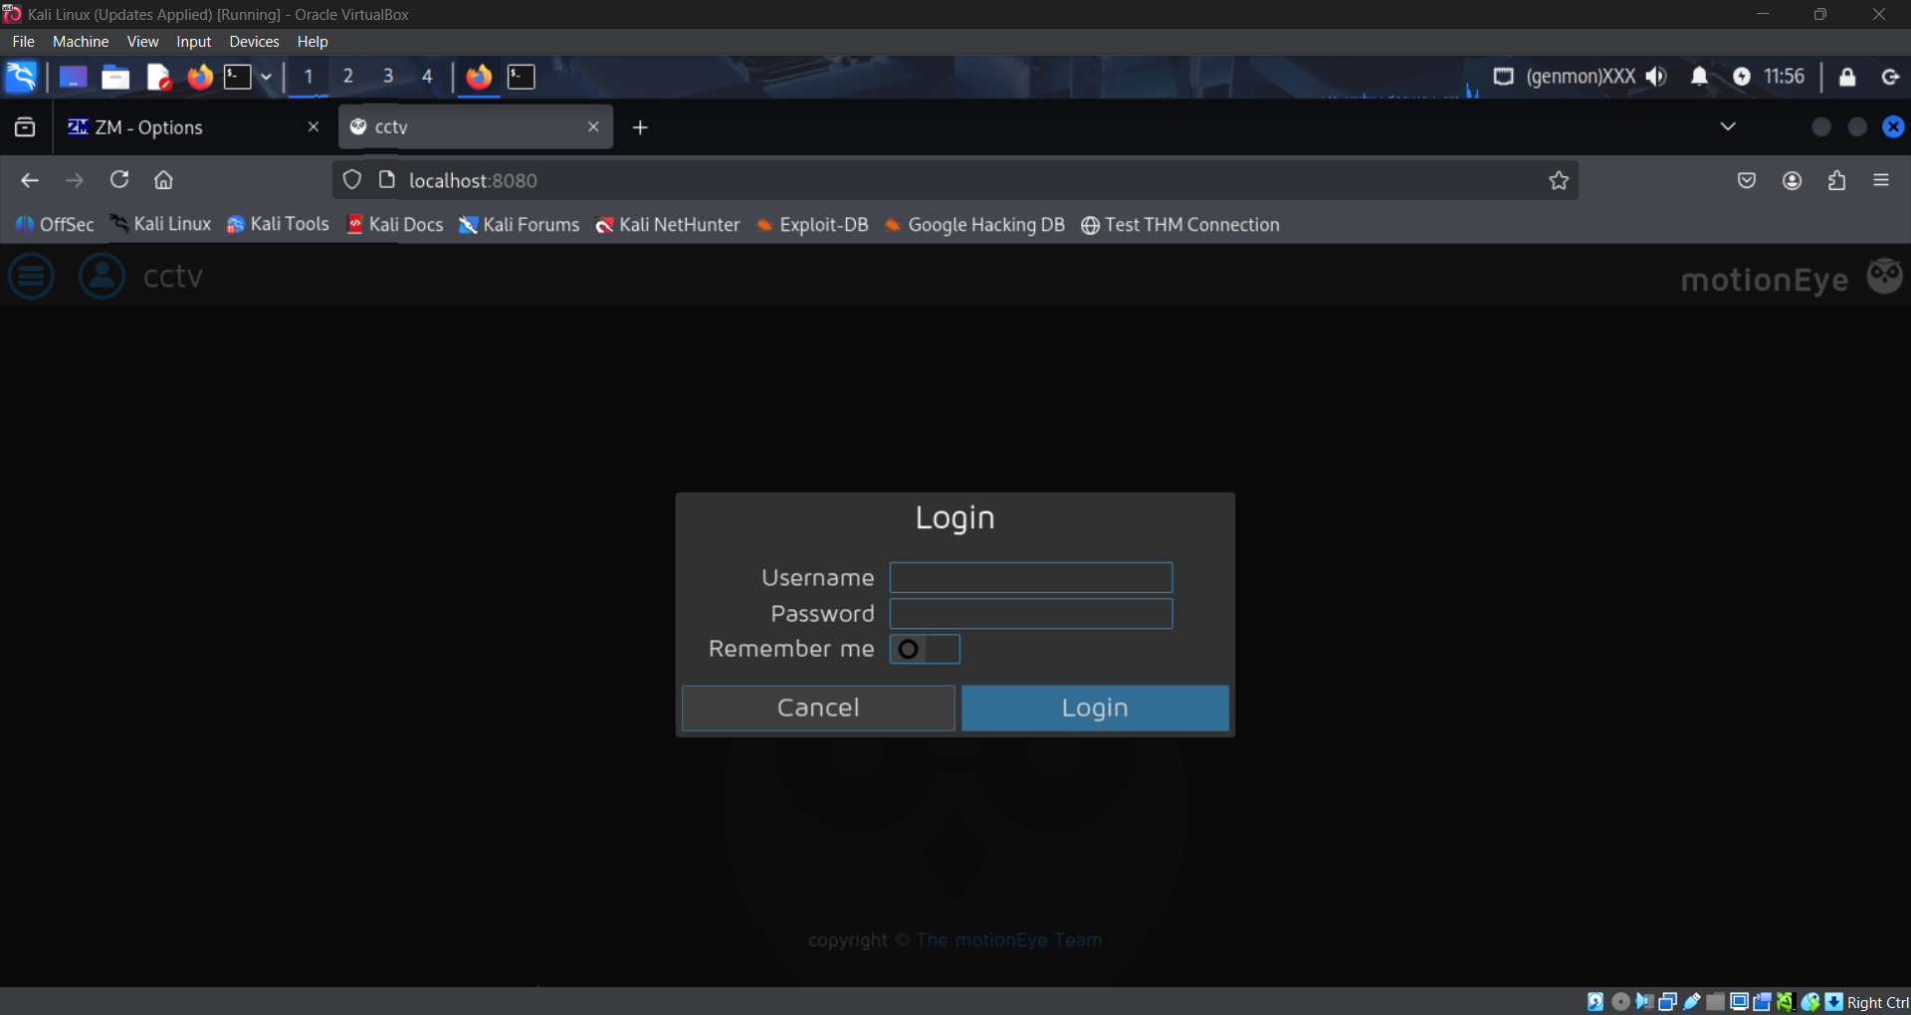Click the Password input field

pos(1031,614)
